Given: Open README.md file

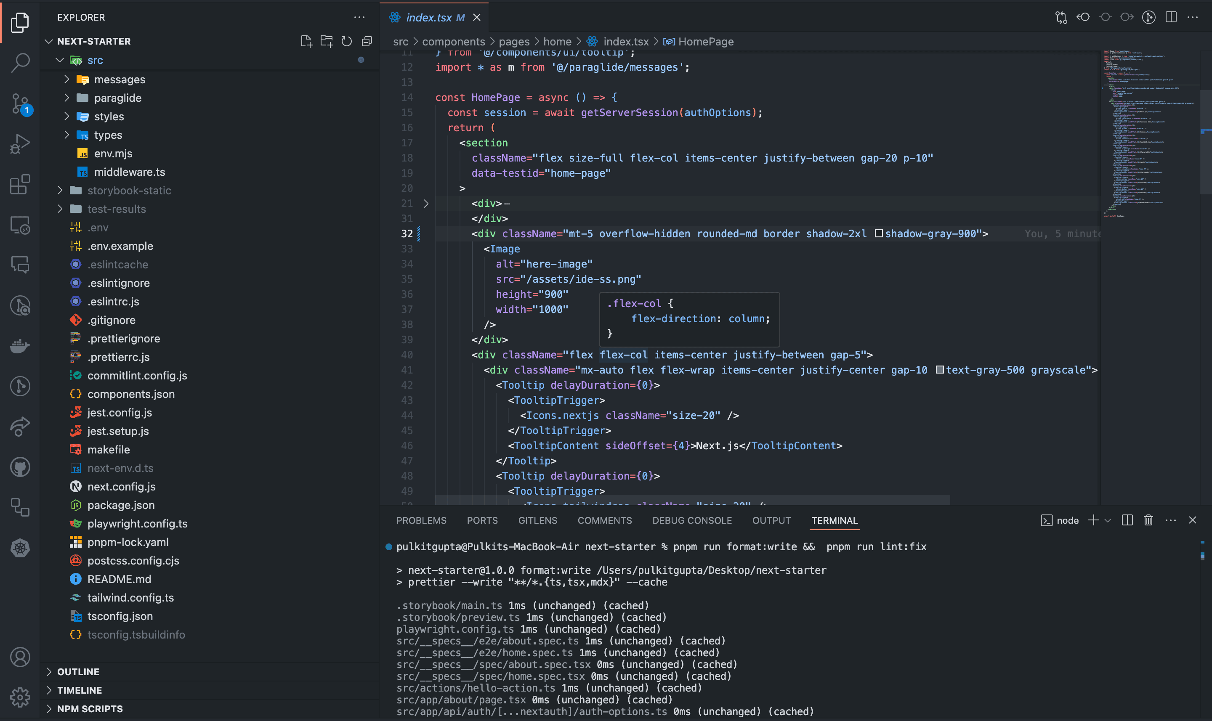Looking at the screenshot, I should click(x=119, y=579).
